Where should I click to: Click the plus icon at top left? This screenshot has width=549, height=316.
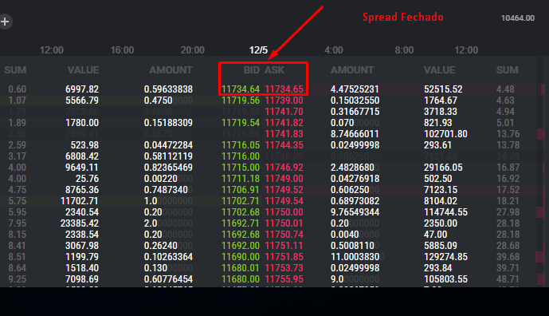tap(5, 22)
